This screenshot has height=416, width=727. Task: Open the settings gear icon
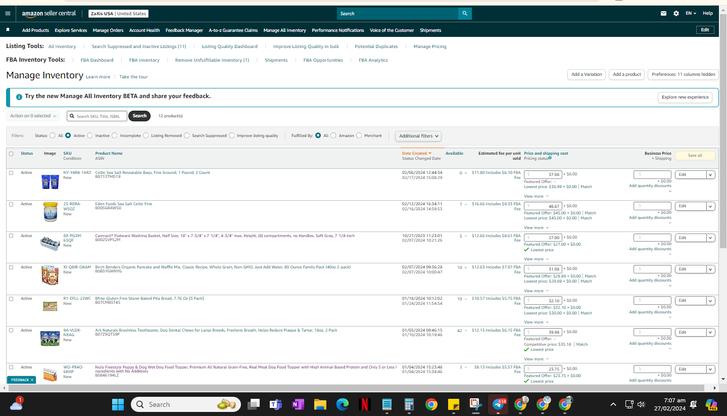[676, 14]
